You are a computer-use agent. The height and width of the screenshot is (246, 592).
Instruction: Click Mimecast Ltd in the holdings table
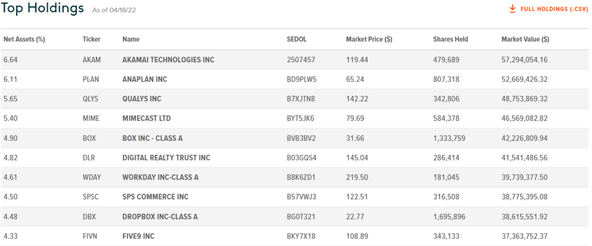[x=146, y=118]
